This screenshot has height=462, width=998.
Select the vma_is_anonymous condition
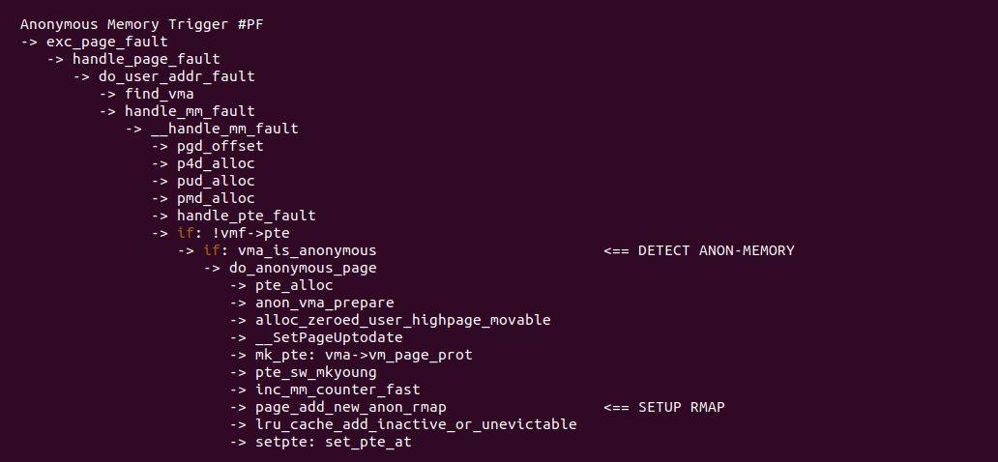(300, 250)
